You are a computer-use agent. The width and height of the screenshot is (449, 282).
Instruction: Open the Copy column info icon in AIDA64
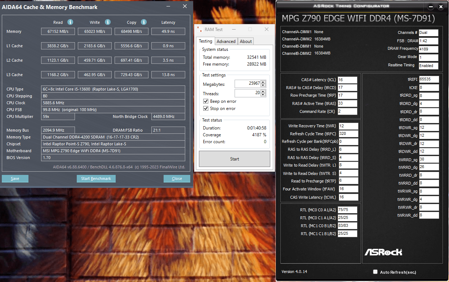[x=144, y=22]
